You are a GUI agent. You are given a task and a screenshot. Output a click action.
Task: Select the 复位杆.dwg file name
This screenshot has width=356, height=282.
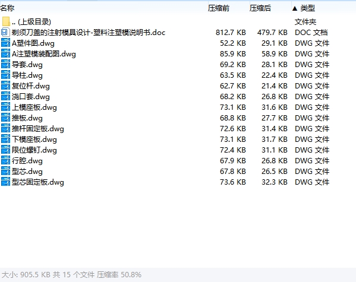click(31, 86)
